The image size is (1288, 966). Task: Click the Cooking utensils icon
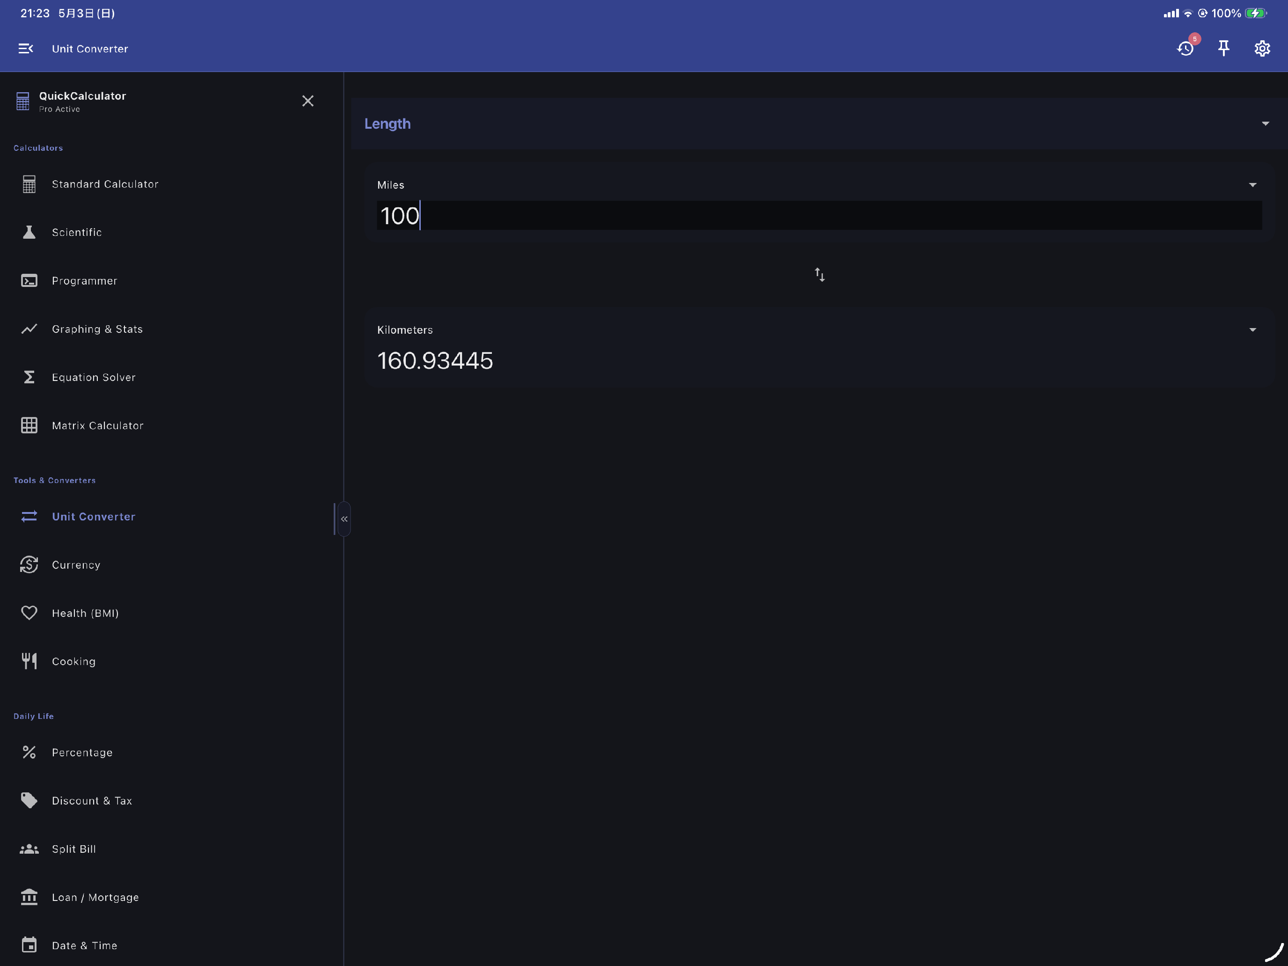pyautogui.click(x=29, y=661)
